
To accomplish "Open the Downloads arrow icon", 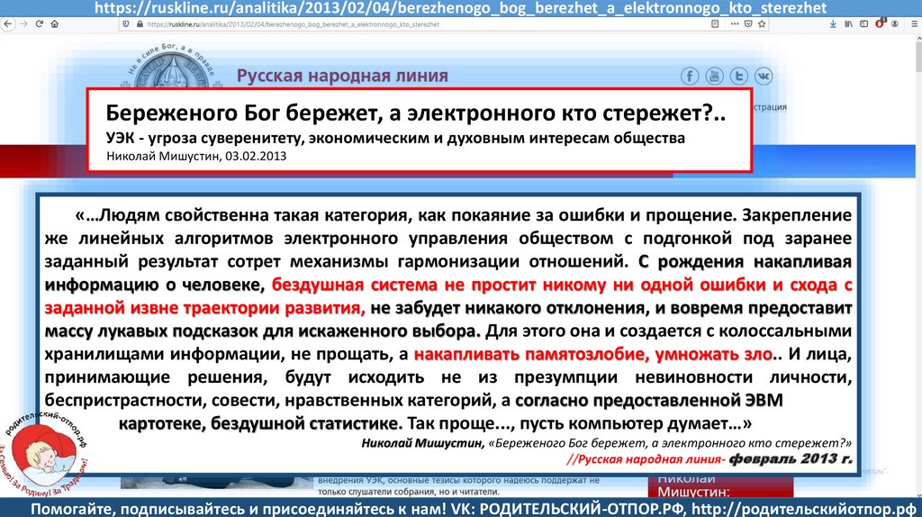I will click(833, 24).
